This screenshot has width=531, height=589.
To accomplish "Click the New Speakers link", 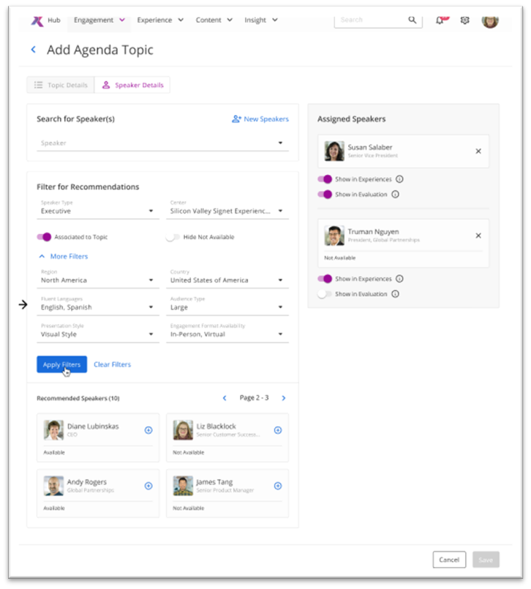I will point(260,119).
